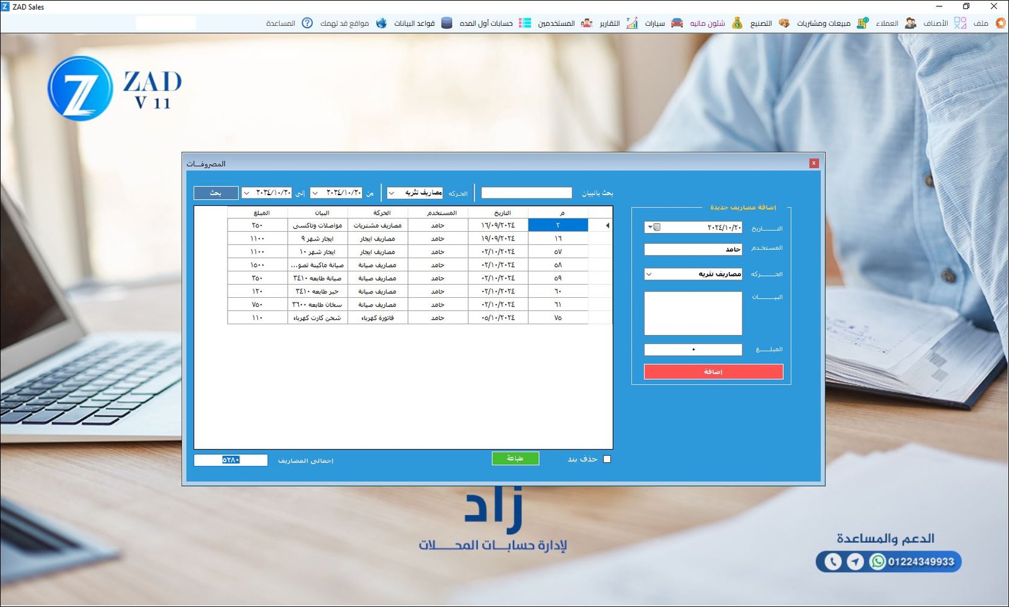Click the customers icon for العملاء

[x=910, y=23]
